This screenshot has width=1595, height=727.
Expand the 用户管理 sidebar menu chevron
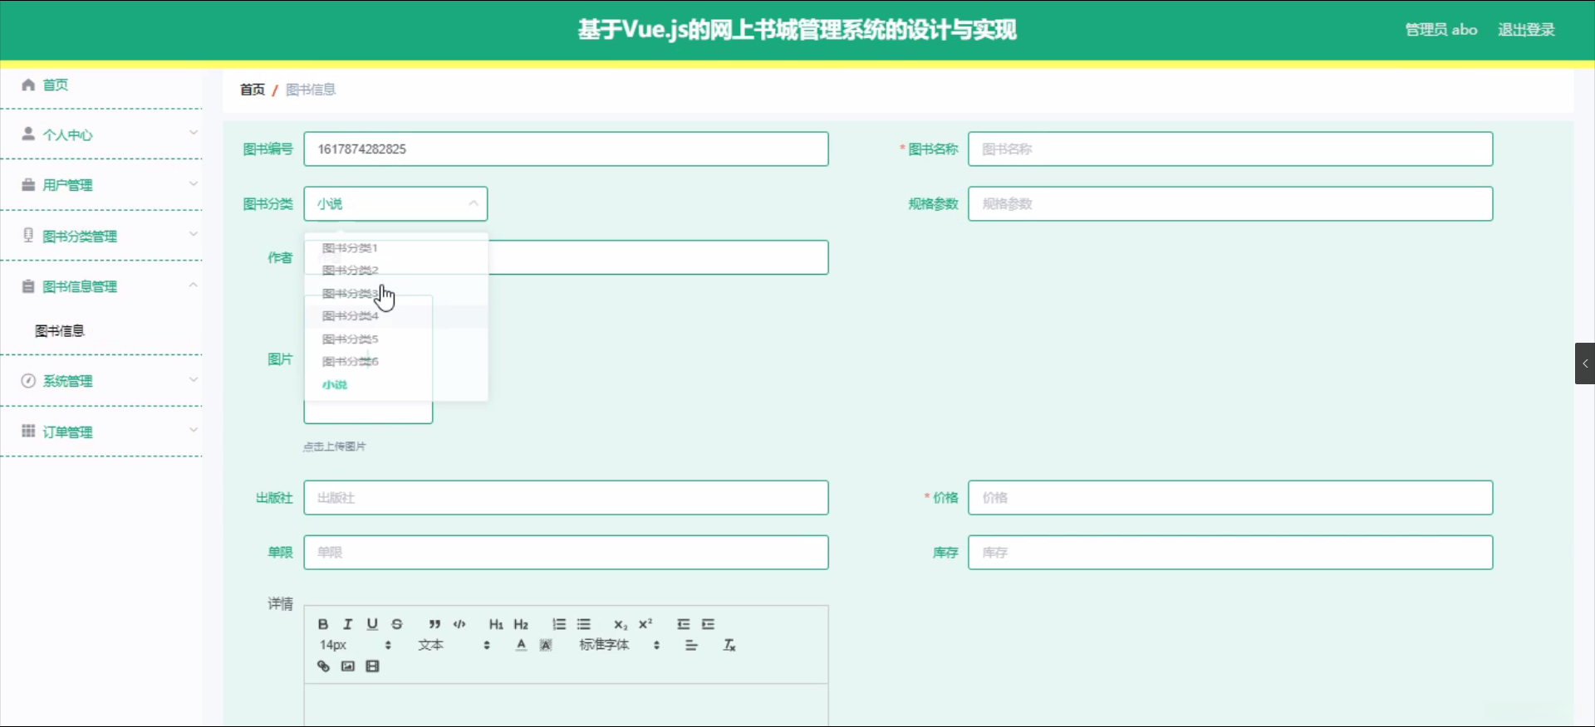click(x=193, y=183)
